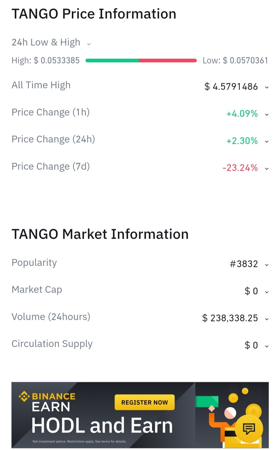Screen dimensions: 280x450
Task: Expand the Price Change (24h) chevron
Action: (x=267, y=142)
